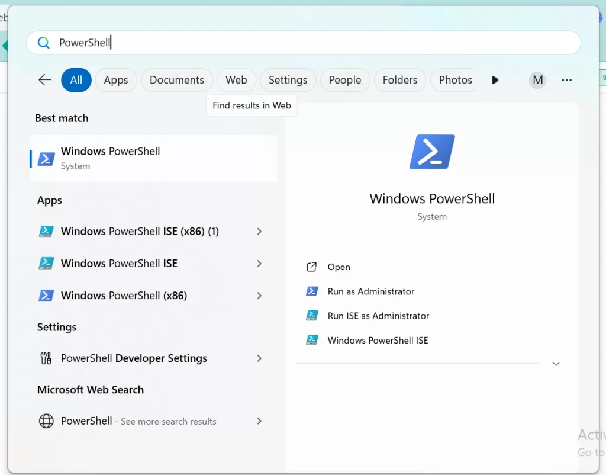Open the M account avatar
The height and width of the screenshot is (475, 606).
[537, 80]
